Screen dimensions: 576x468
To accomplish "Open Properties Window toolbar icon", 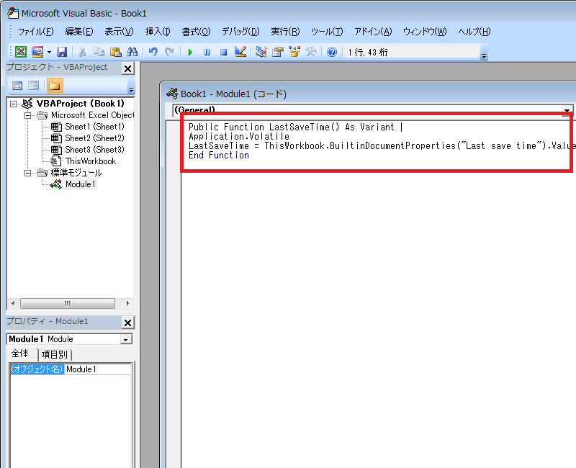I will (x=278, y=52).
